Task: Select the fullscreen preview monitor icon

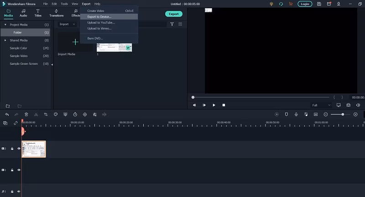Action: (x=339, y=105)
